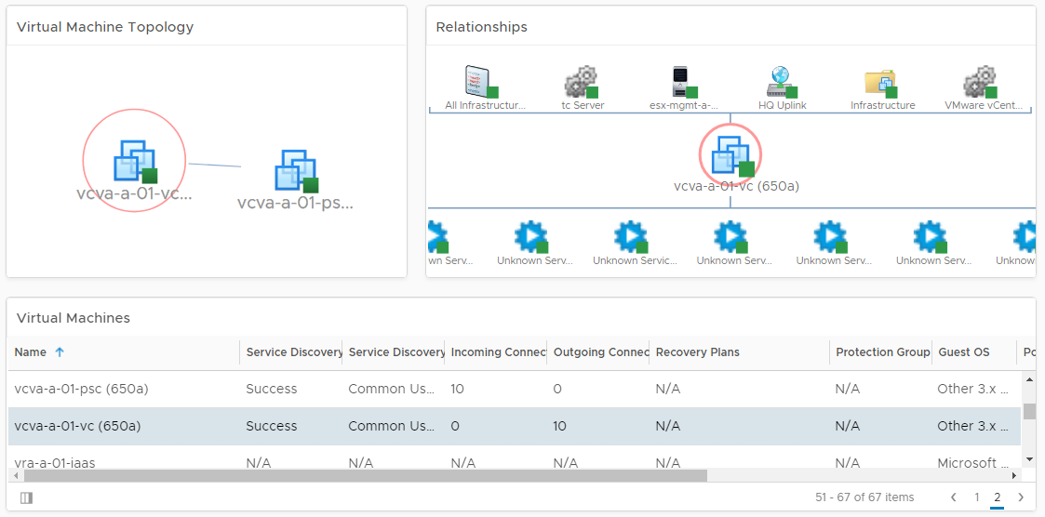Viewport: 1045px width, 517px height.
Task: Click the VMware vCenter adapter icon
Action: pyautogui.click(x=980, y=82)
